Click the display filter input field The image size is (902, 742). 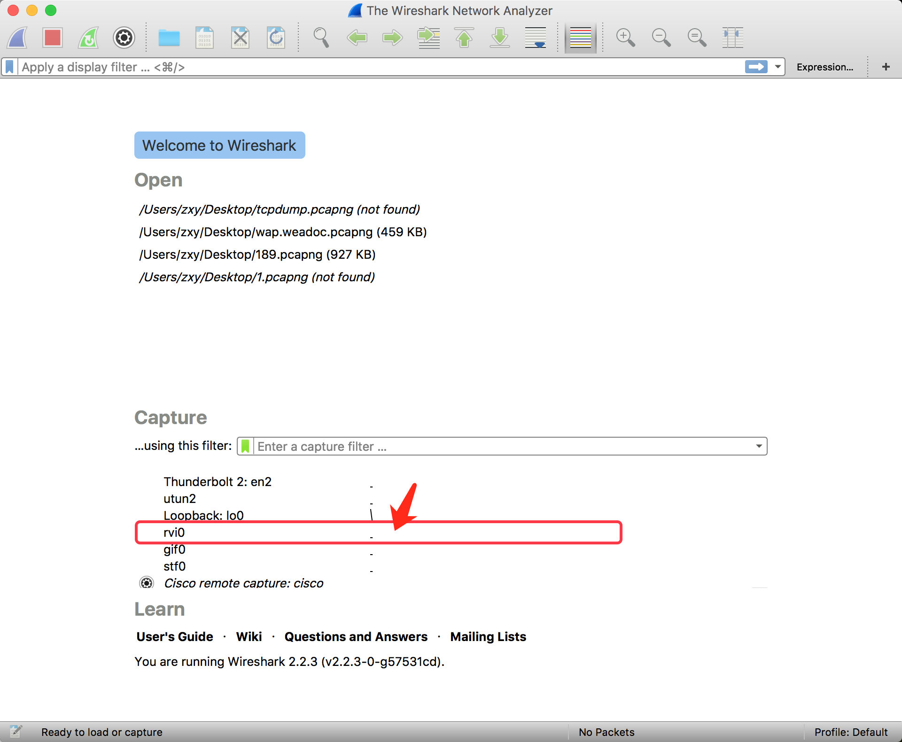(x=381, y=67)
